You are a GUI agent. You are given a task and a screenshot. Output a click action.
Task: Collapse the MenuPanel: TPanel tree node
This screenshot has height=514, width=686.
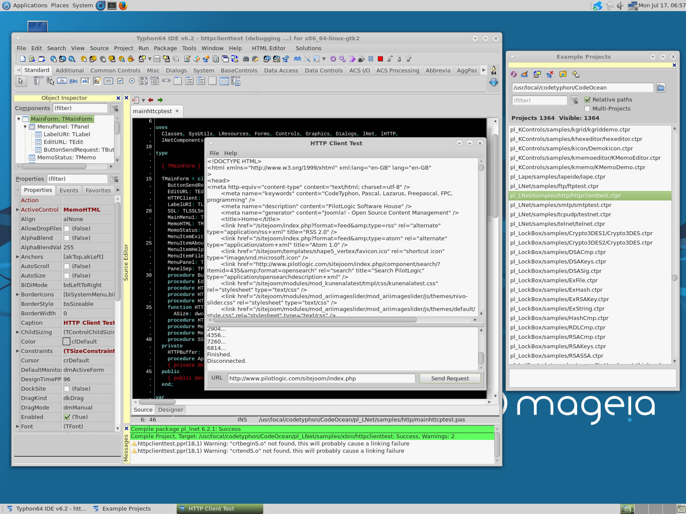pyautogui.click(x=25, y=127)
